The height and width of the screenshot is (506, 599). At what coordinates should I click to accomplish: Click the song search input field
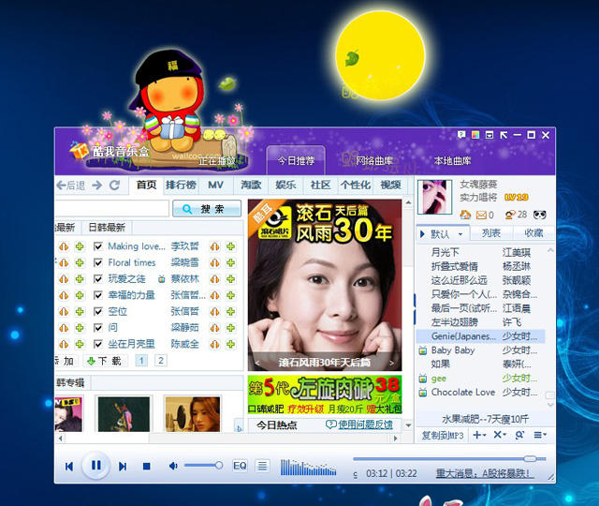(x=111, y=209)
